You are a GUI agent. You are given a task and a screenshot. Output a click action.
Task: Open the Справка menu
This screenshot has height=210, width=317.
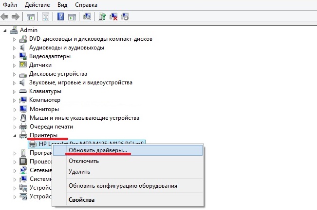[86, 5]
